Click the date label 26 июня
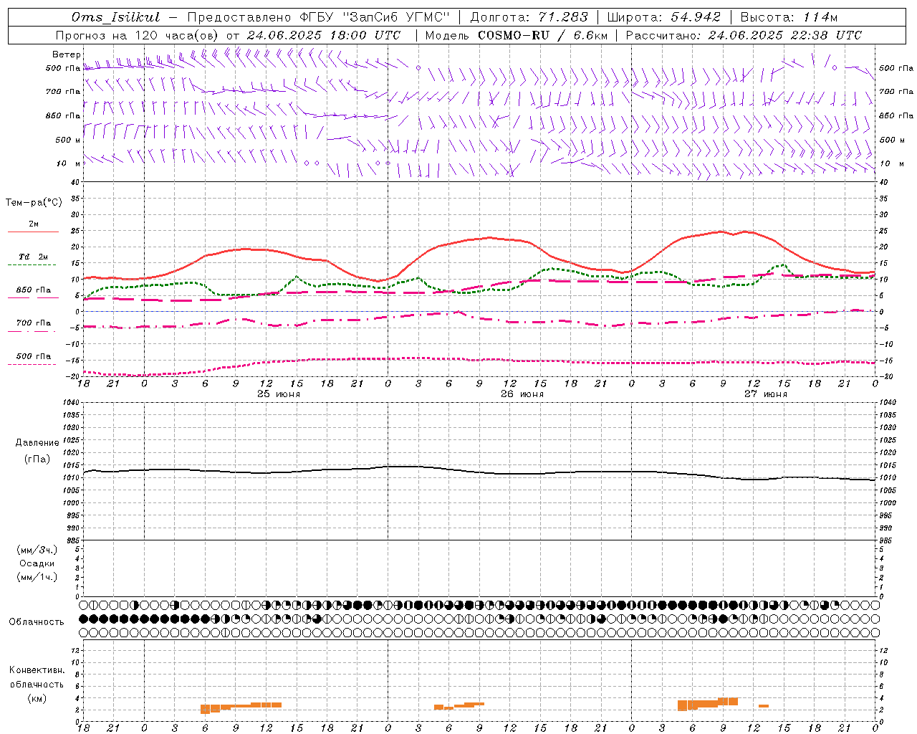Viewport: 917px width, 734px height. [522, 394]
